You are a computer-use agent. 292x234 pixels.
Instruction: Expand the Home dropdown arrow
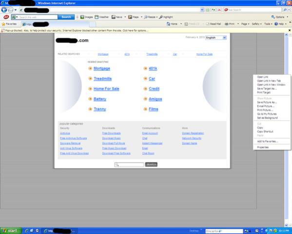point(181,24)
